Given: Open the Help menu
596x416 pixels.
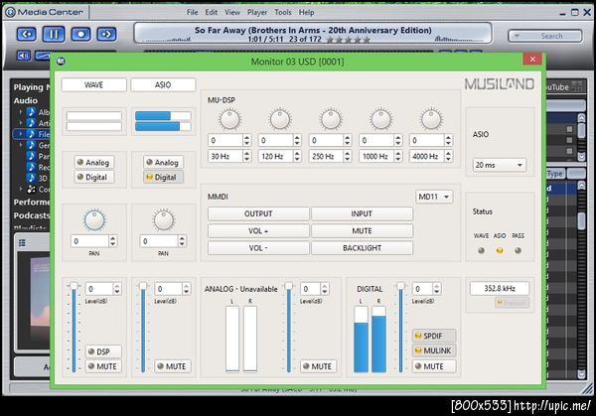Looking at the screenshot, I should (306, 12).
